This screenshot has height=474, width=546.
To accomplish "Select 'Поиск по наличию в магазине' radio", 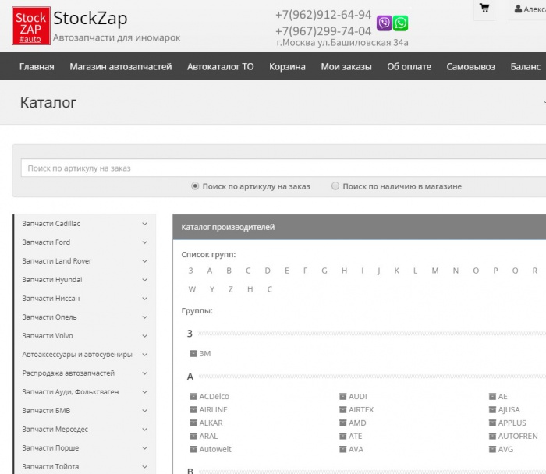I will click(335, 186).
